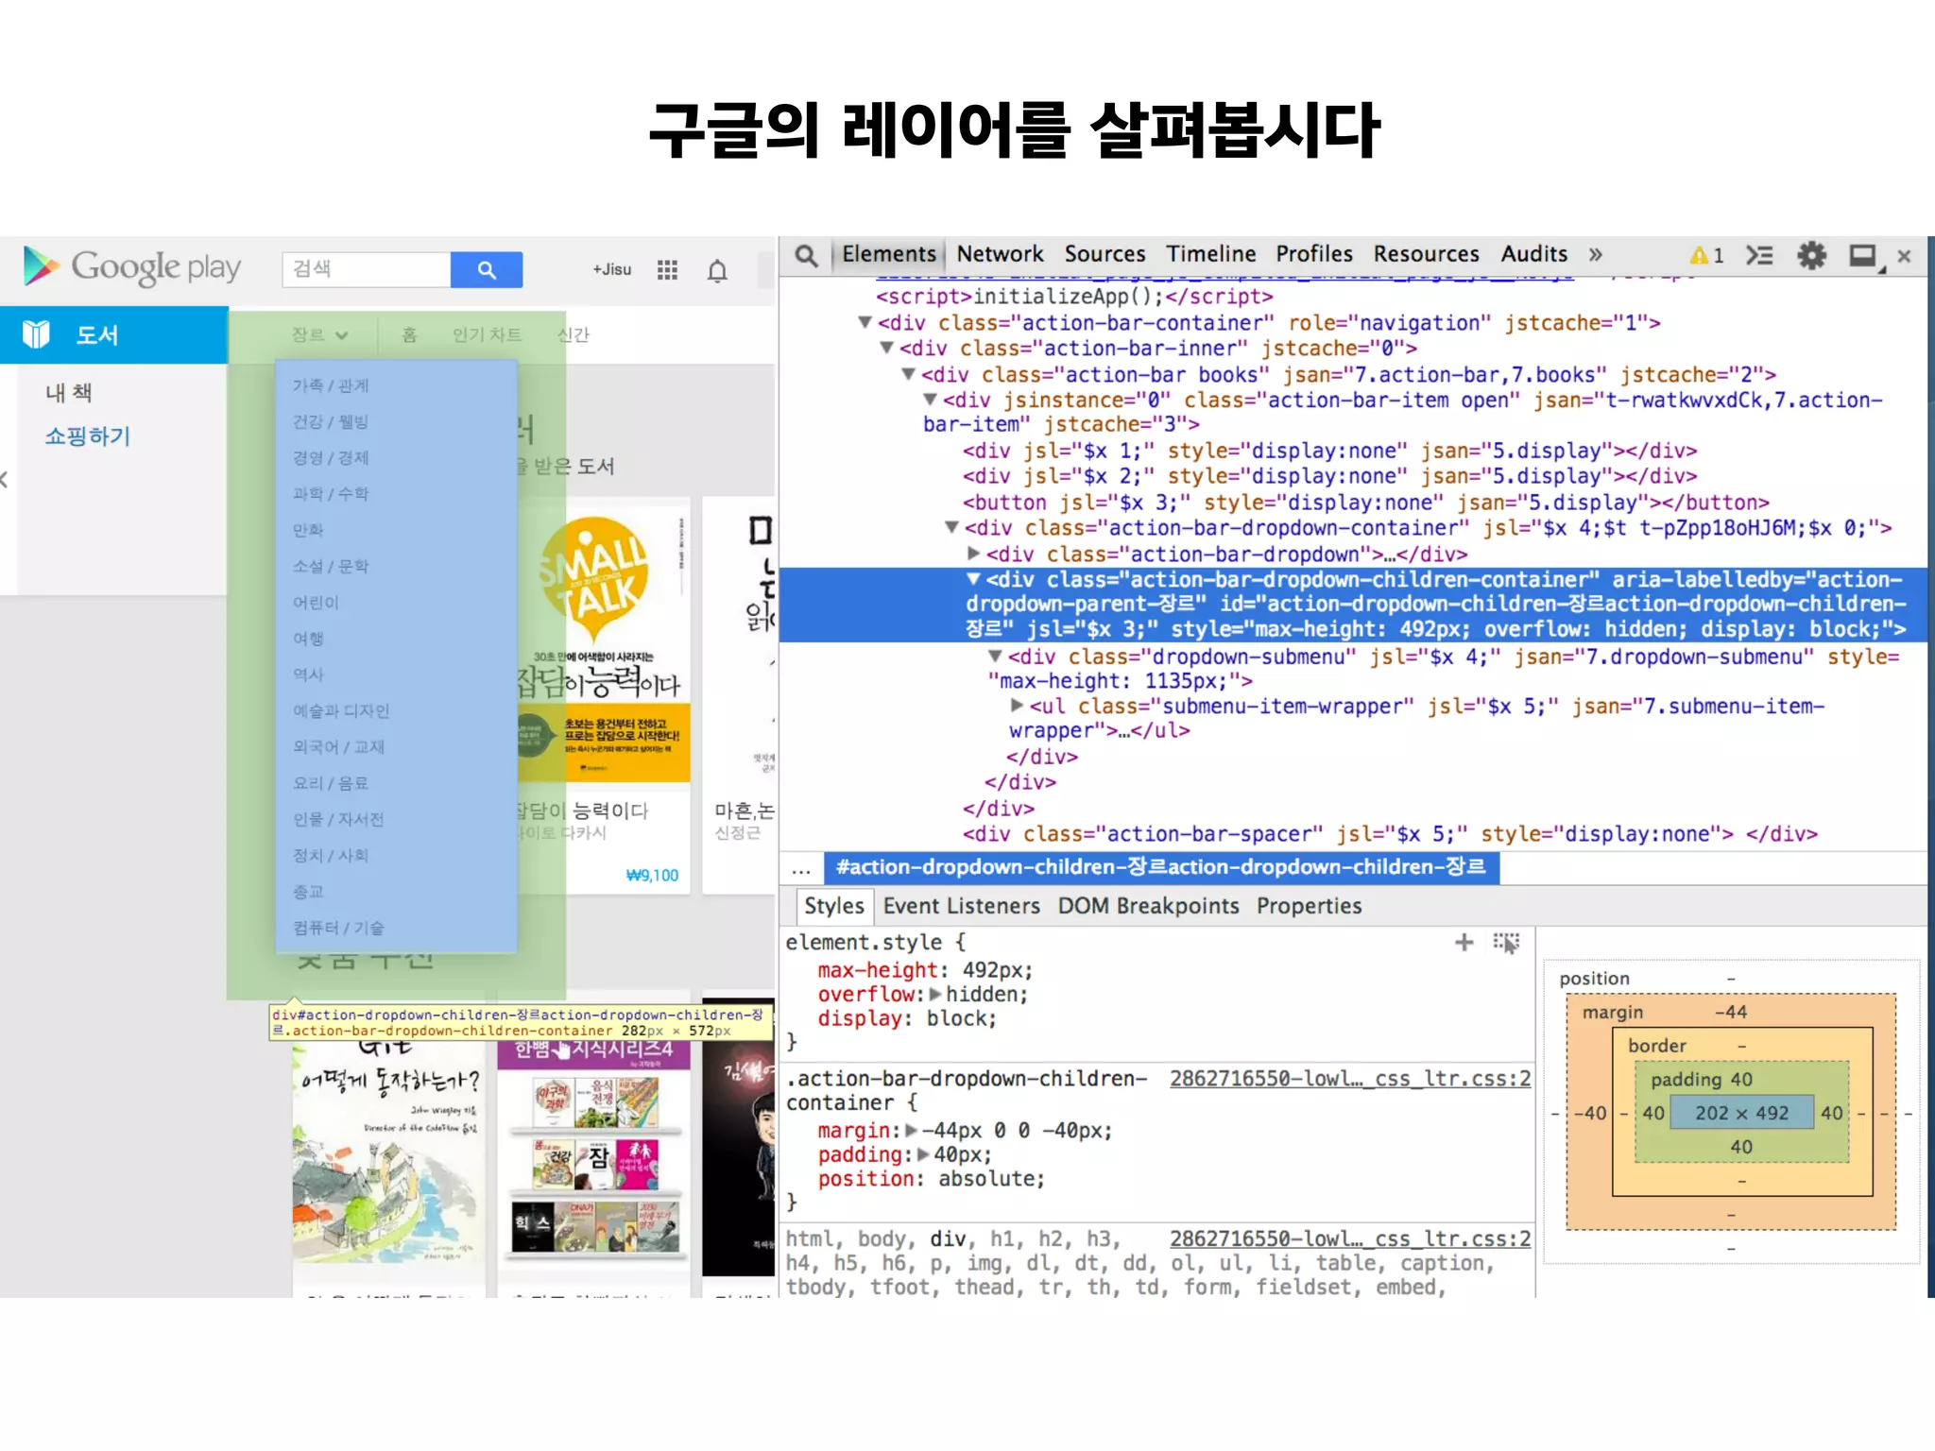This screenshot has height=1451, width=1935.
Task: Open the notifications bell
Action: [x=717, y=271]
